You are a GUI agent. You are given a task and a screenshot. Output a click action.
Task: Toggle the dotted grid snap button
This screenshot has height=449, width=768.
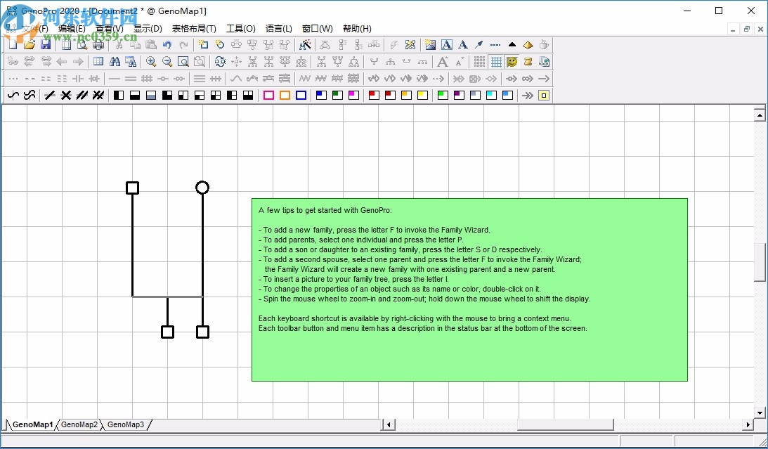[x=479, y=62]
